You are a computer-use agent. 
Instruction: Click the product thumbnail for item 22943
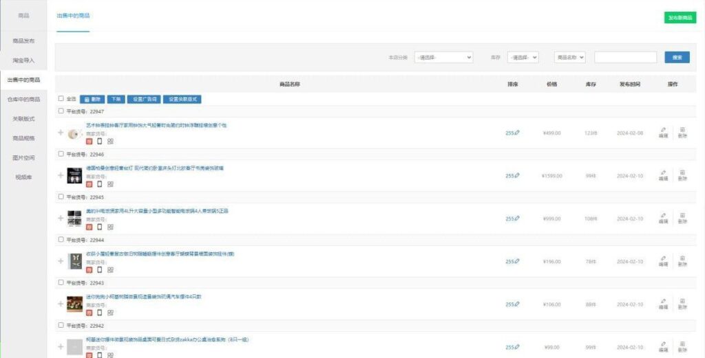click(x=74, y=304)
